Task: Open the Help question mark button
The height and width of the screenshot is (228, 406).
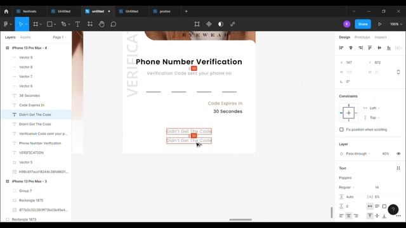Action: 393,210
